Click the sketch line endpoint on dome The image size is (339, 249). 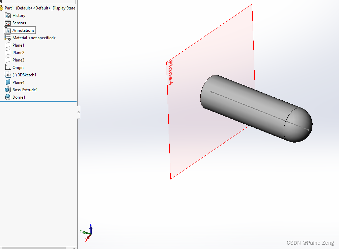tap(308, 130)
